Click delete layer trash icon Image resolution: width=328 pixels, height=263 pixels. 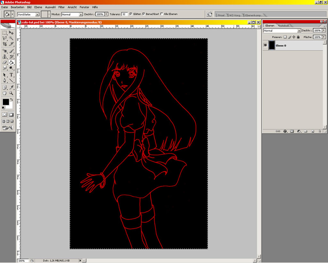[320, 131]
